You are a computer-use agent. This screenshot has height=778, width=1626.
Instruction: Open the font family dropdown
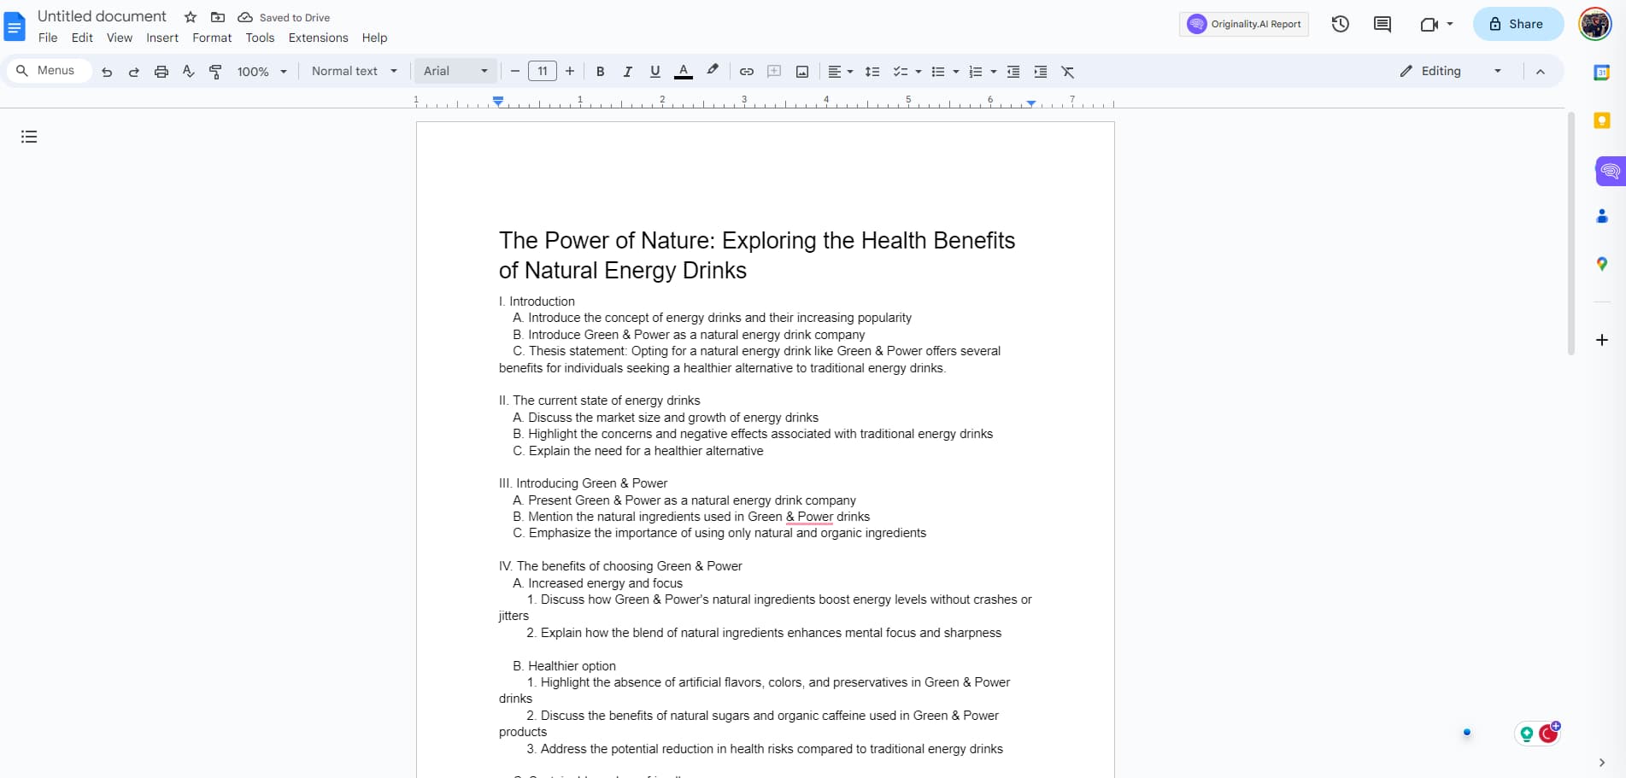pos(455,71)
